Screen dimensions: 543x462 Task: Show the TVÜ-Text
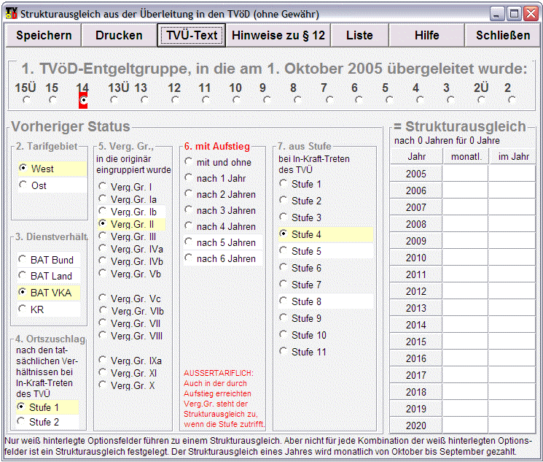coord(192,35)
